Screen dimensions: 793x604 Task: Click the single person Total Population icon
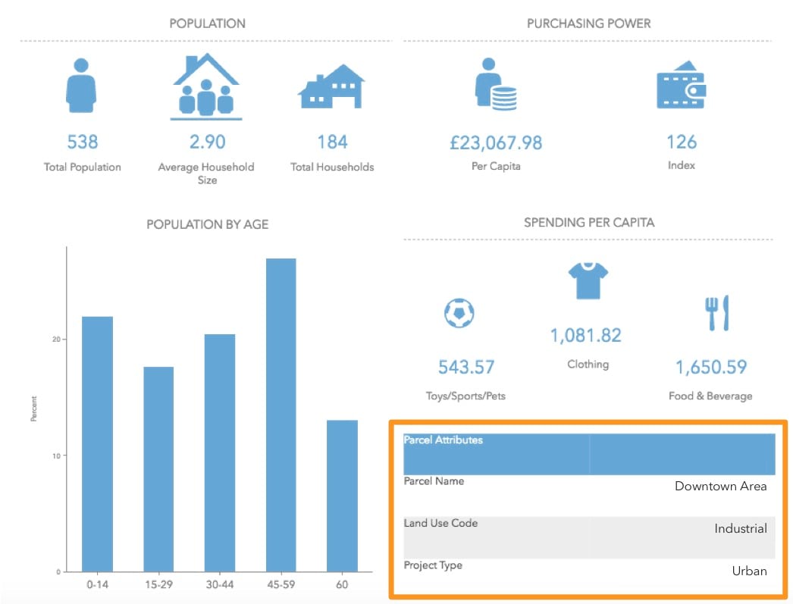tap(81, 85)
